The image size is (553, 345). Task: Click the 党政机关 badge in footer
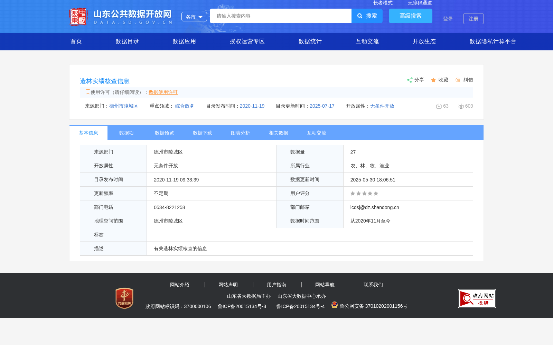click(x=124, y=298)
